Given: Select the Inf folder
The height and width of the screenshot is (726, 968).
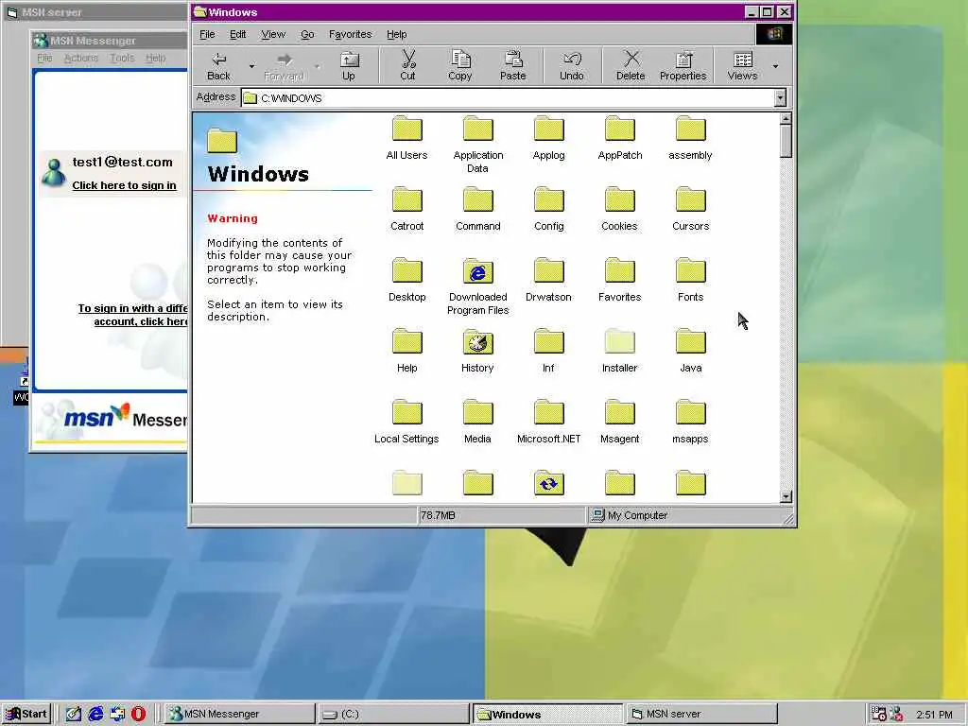Looking at the screenshot, I should pyautogui.click(x=549, y=352).
